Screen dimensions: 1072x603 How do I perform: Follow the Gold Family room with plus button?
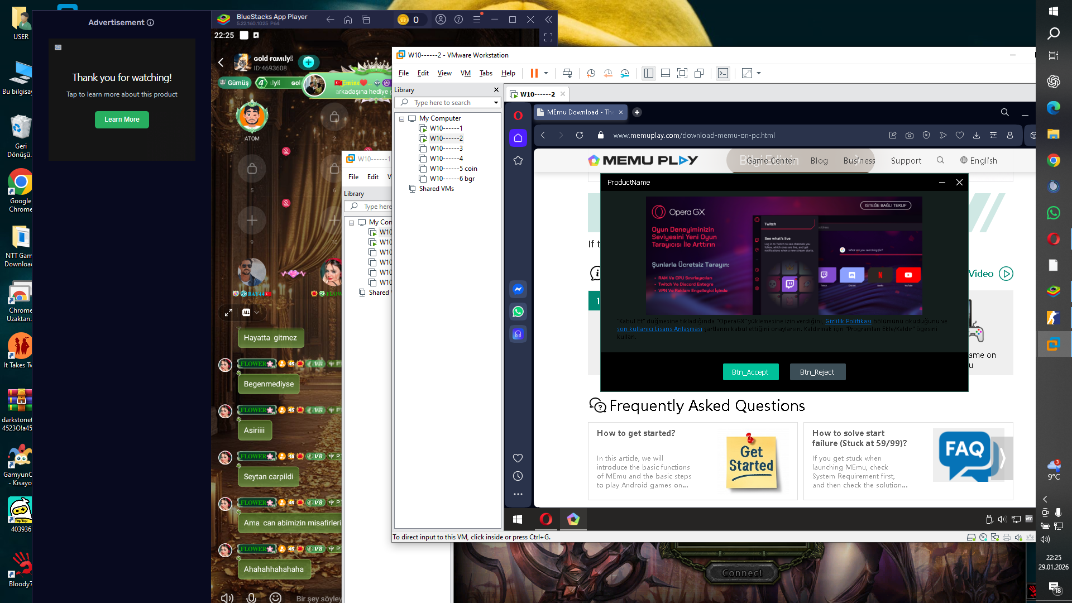click(309, 62)
